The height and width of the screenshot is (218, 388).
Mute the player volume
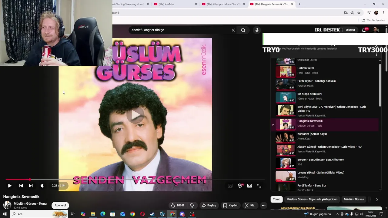tap(42, 186)
